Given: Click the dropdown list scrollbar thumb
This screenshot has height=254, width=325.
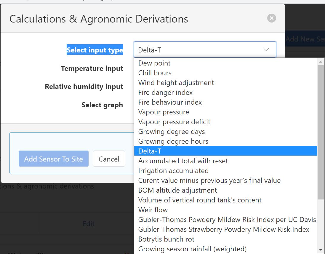Looking at the screenshot, I should (x=320, y=132).
